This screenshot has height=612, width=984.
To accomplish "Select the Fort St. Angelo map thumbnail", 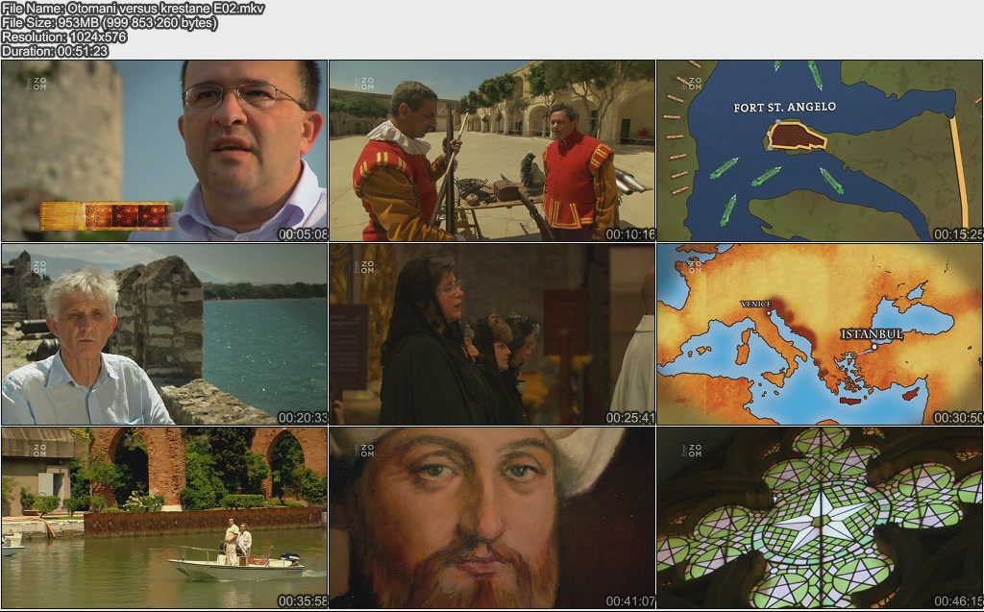I will (x=819, y=151).
